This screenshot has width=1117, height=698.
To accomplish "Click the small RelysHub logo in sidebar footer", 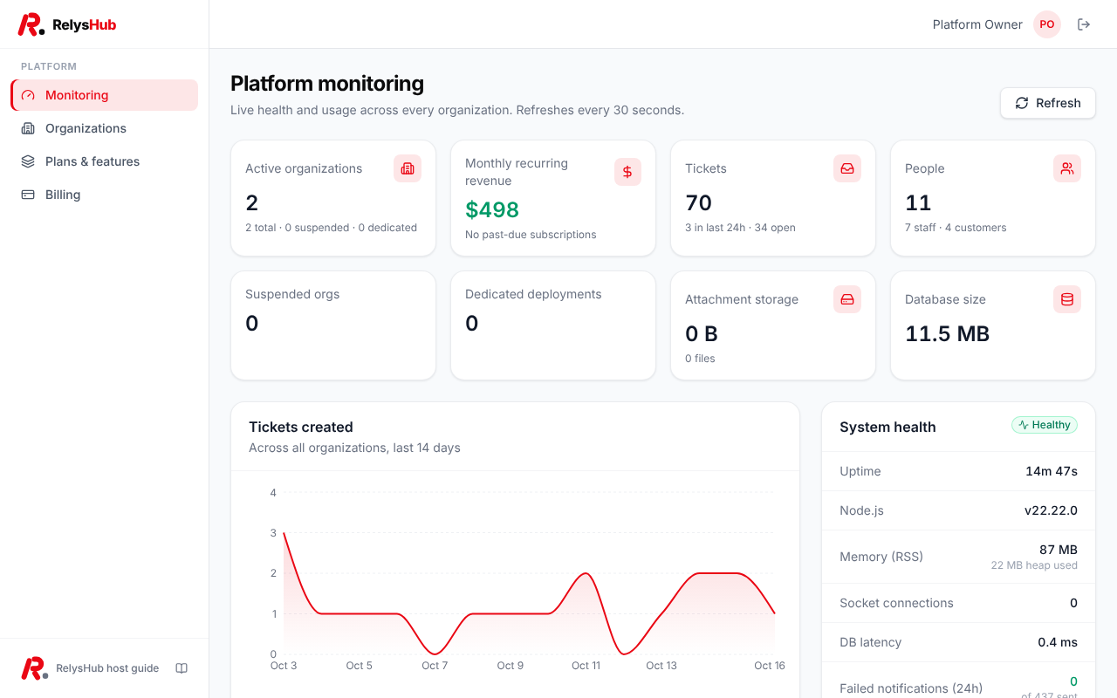I will (x=34, y=668).
